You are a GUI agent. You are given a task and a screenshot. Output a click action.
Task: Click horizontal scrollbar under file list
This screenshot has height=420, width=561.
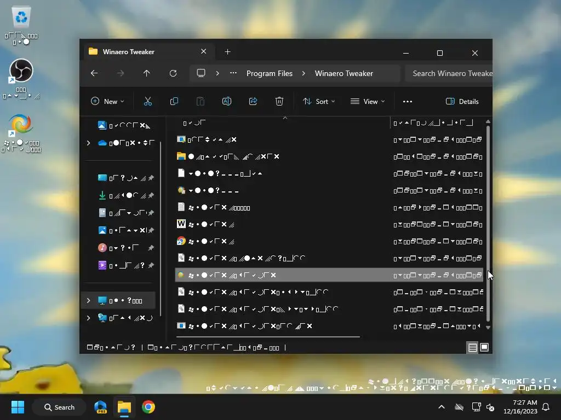(268, 336)
